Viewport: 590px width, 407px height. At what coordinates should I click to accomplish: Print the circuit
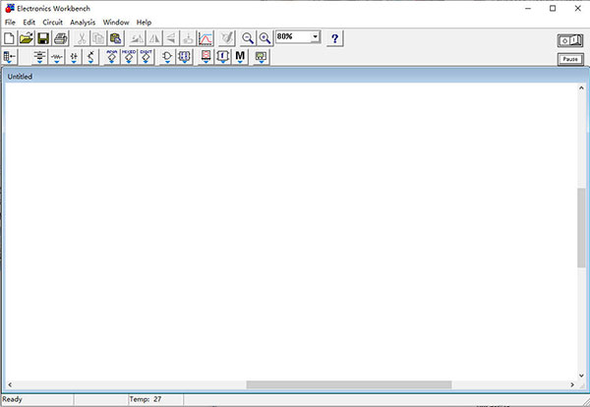coord(61,38)
